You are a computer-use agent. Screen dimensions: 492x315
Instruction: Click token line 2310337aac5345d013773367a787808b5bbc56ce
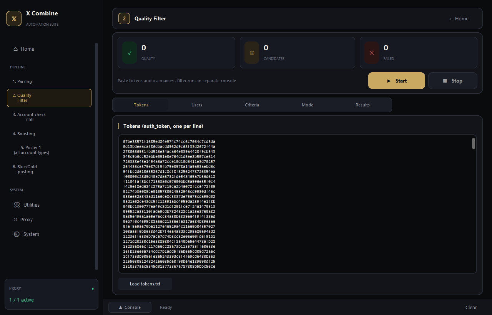coord(169,266)
